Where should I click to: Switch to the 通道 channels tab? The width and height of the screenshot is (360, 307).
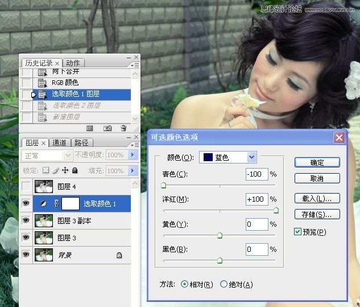pos(59,143)
